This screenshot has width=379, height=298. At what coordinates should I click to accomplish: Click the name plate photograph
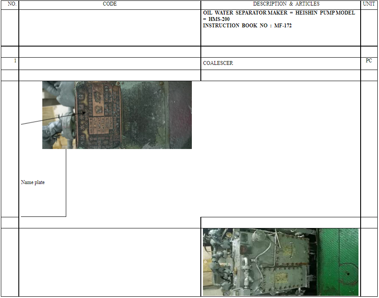(117, 115)
